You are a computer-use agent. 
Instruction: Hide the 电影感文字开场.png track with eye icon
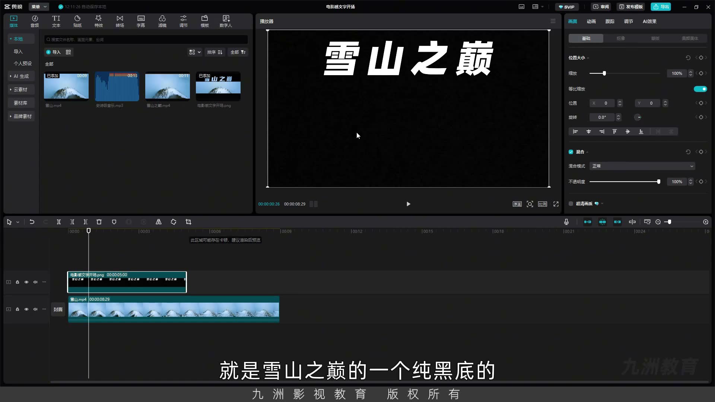click(x=26, y=282)
